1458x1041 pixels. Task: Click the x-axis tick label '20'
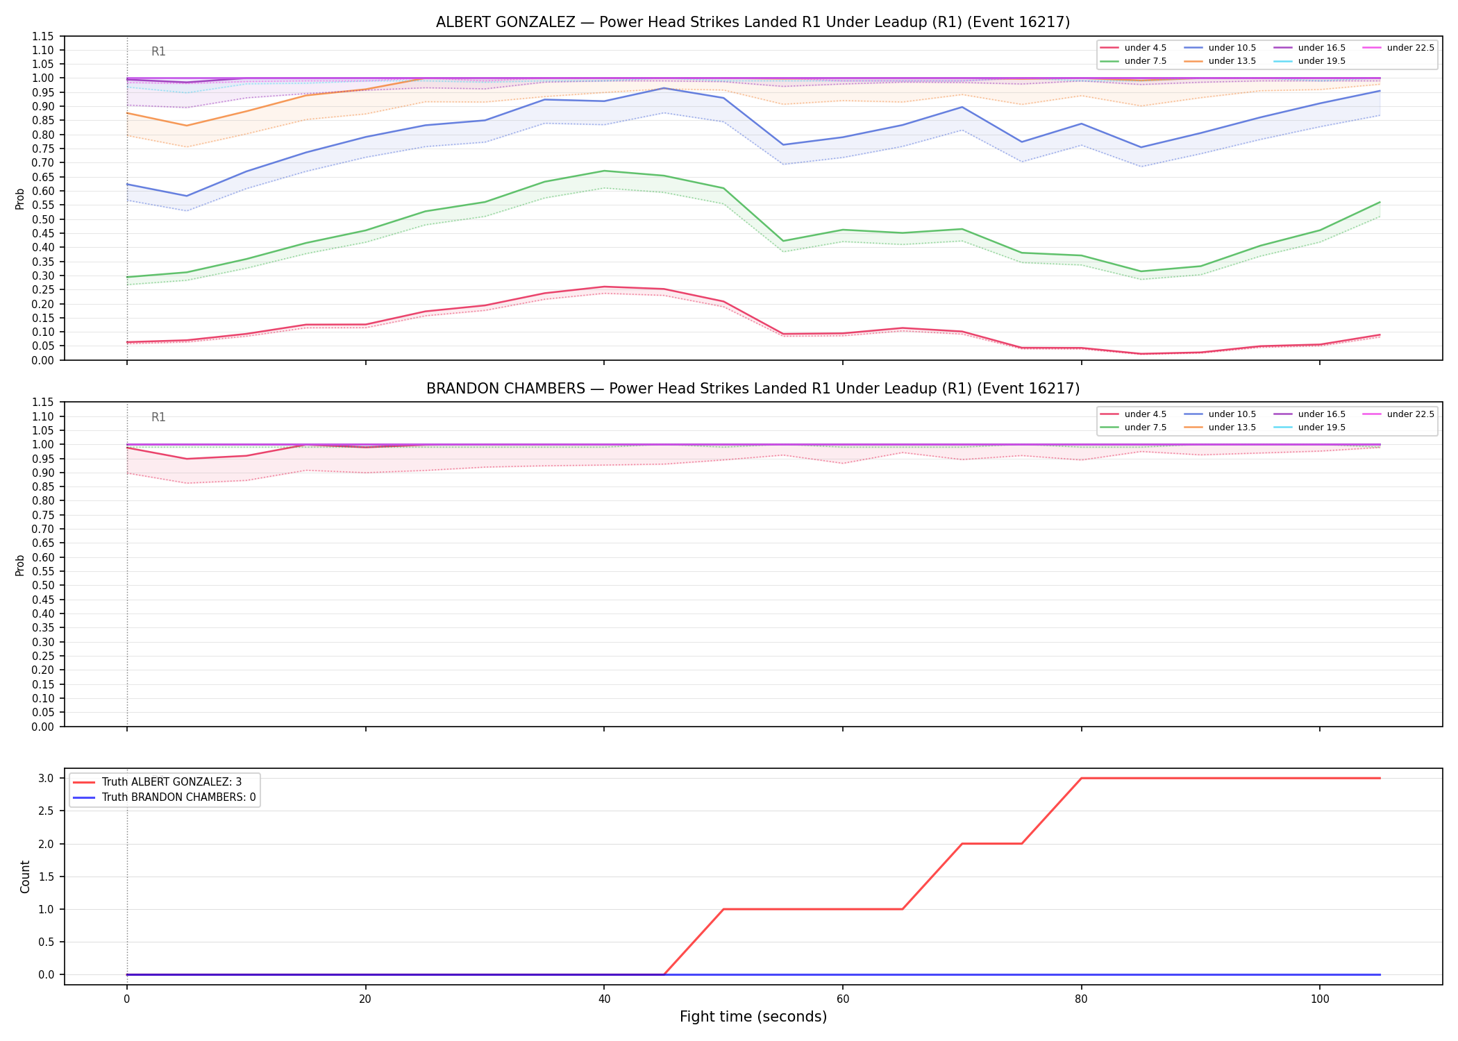click(x=365, y=999)
